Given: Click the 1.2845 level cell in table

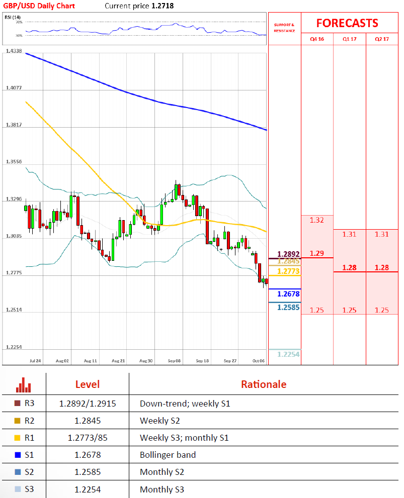Looking at the screenshot, I should point(88,421).
